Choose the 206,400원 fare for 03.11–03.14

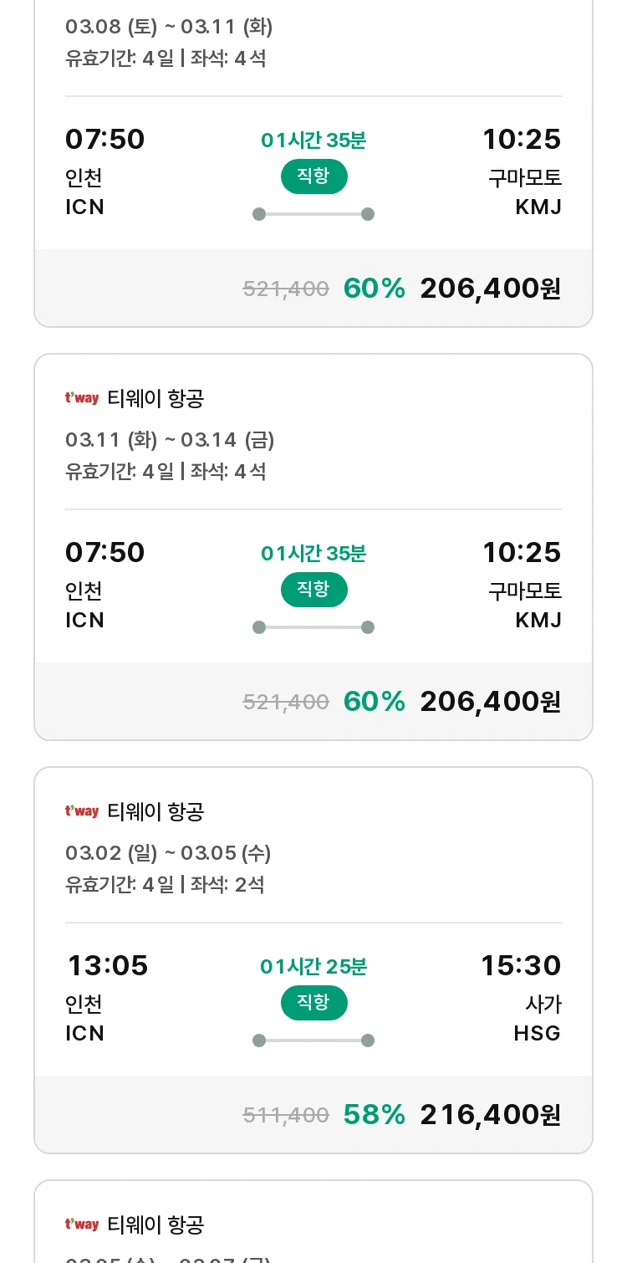pyautogui.click(x=491, y=702)
